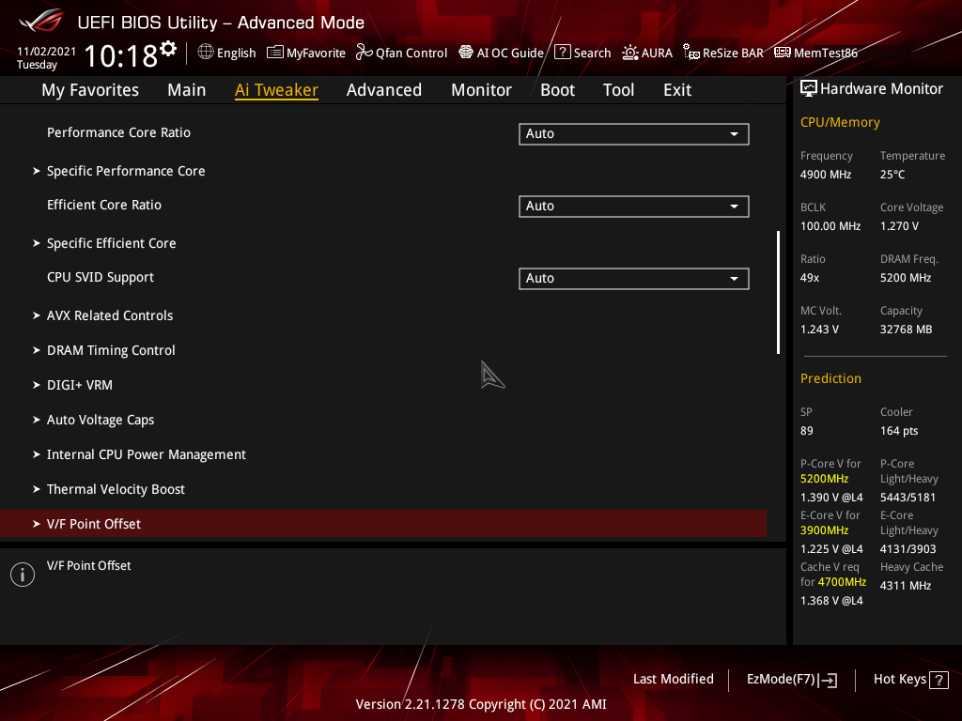Open Efficient Core Ratio dropdown

pos(633,207)
